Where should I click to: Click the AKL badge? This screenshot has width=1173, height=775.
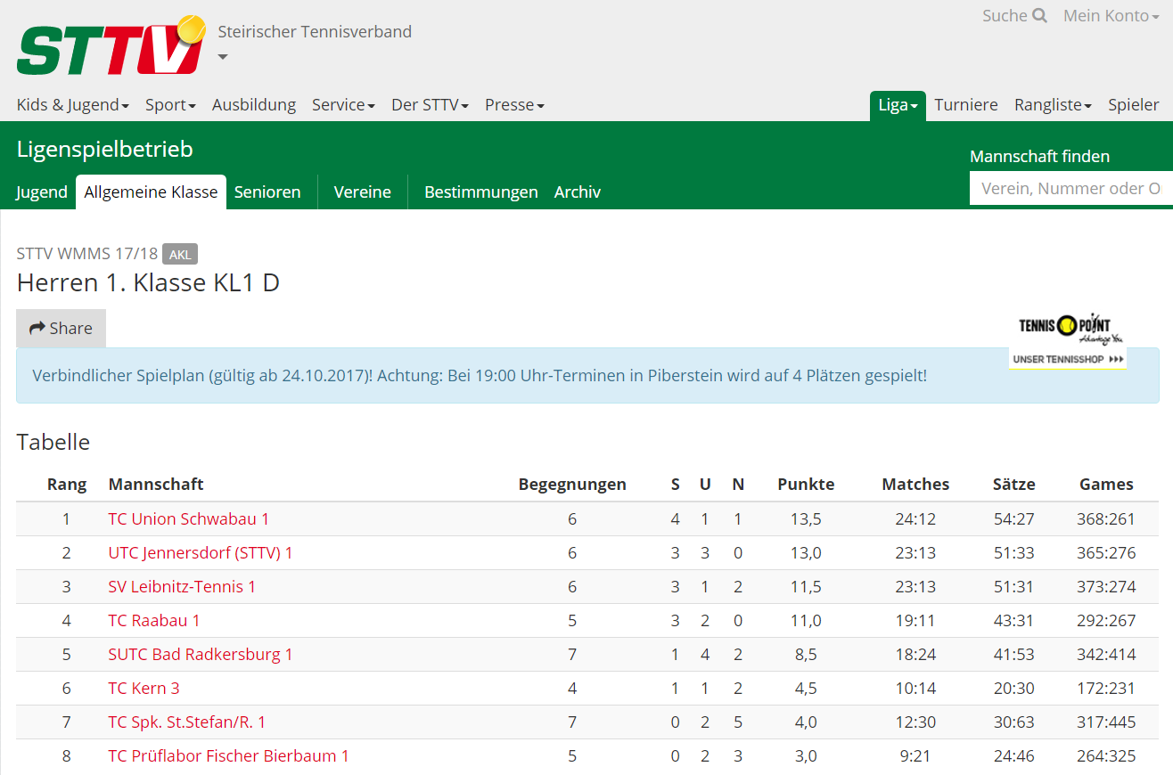tap(180, 255)
